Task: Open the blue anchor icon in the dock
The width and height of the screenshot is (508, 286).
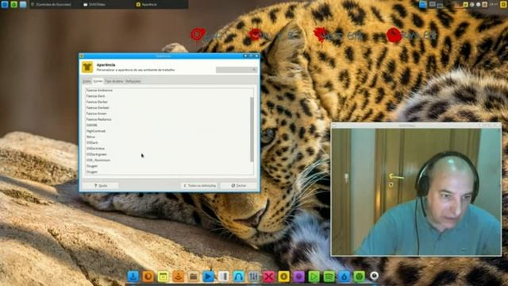Action: 133,276
